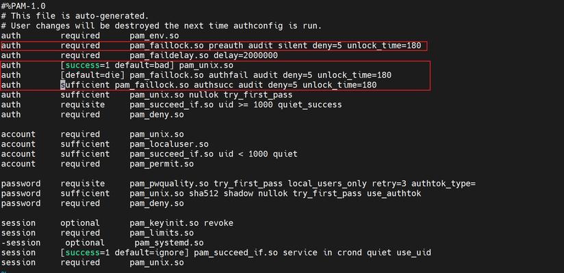Click 'pam_permit.so' in the account section

[162, 164]
